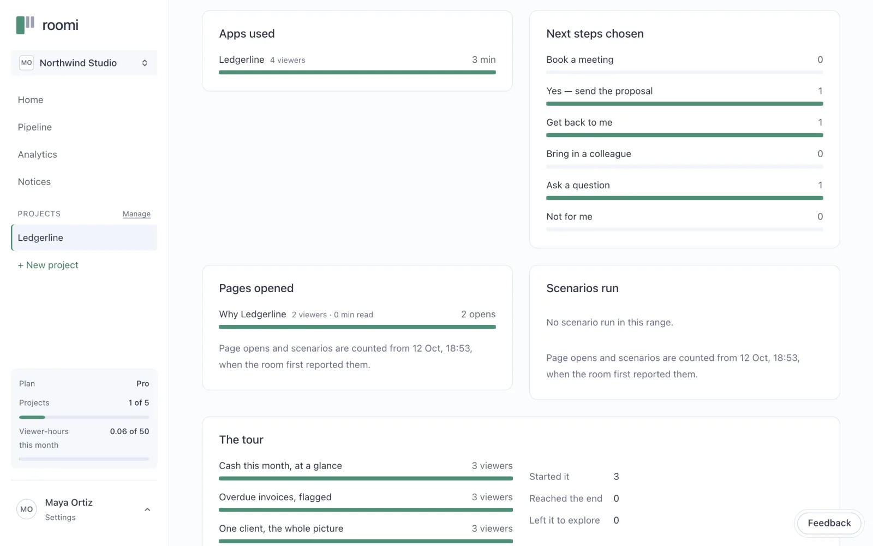Click the "1 of 5" projects count
873x546 pixels.
139,403
